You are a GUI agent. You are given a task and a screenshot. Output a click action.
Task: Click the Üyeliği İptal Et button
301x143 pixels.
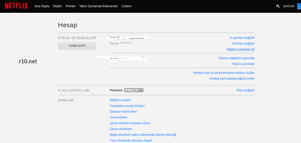pos(77,46)
